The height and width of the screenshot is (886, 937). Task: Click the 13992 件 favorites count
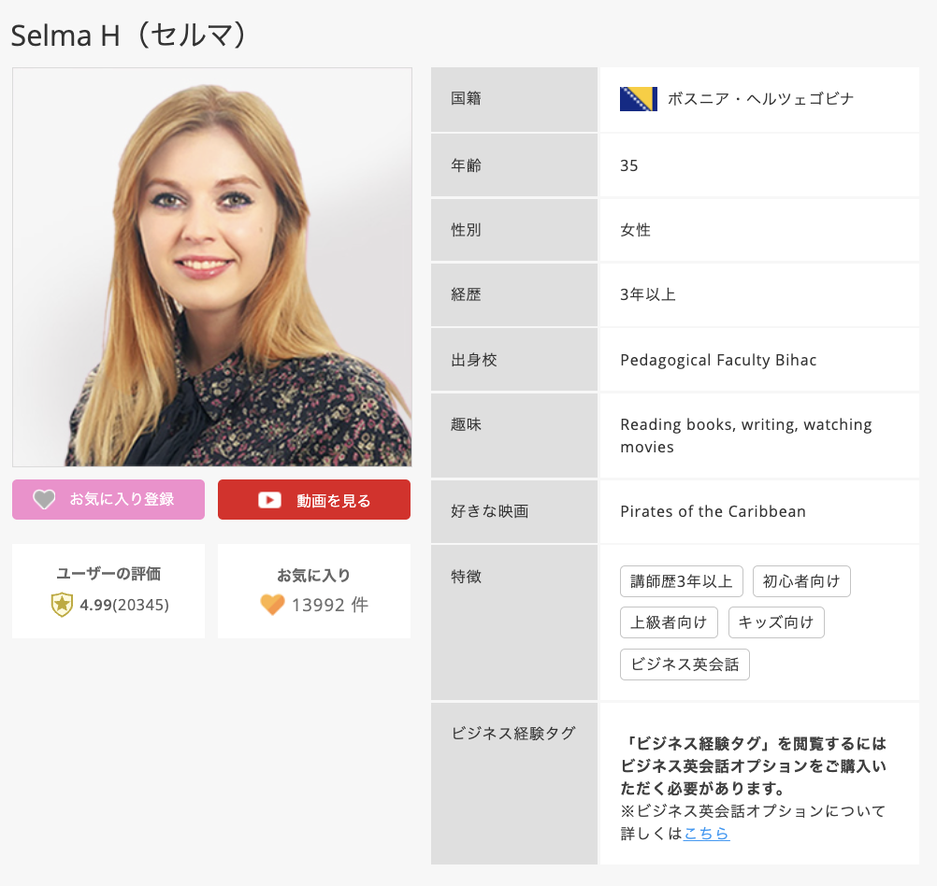pos(329,605)
